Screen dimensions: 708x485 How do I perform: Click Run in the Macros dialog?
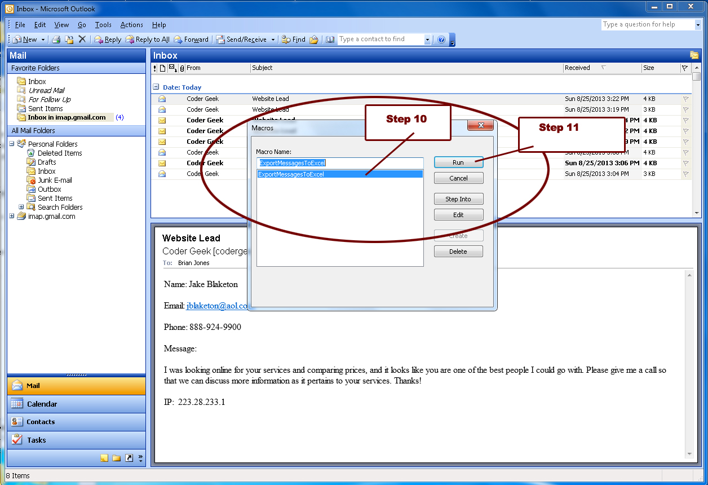(458, 162)
